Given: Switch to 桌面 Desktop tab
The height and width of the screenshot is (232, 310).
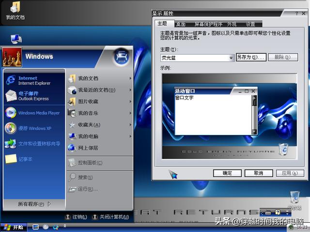Looking at the screenshot, I should pyautogui.click(x=181, y=24).
